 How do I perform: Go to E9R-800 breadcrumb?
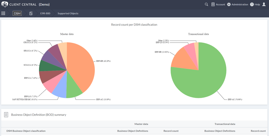tap(45, 13)
